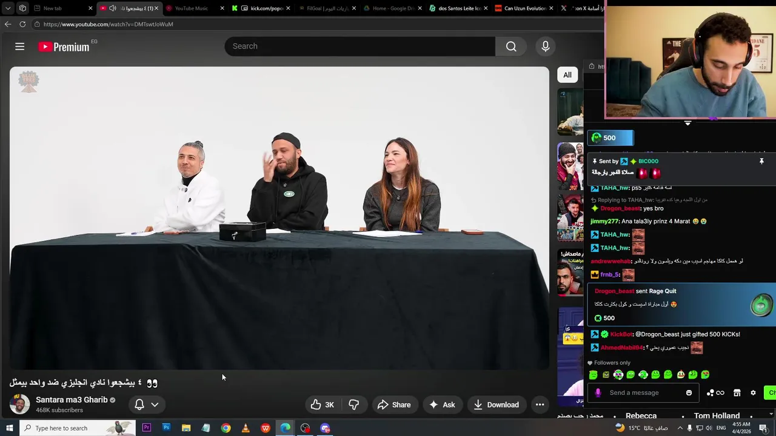776x436 pixels.
Task: Click the Rebecca ticker name
Action: click(x=641, y=416)
